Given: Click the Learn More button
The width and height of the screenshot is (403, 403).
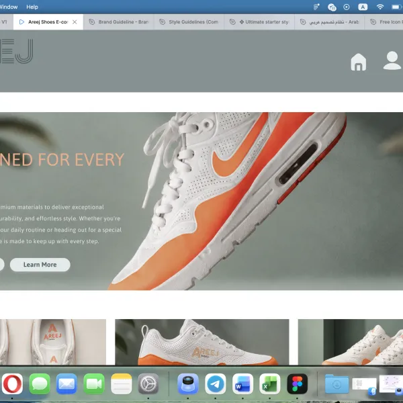Looking at the screenshot, I should coord(40,265).
